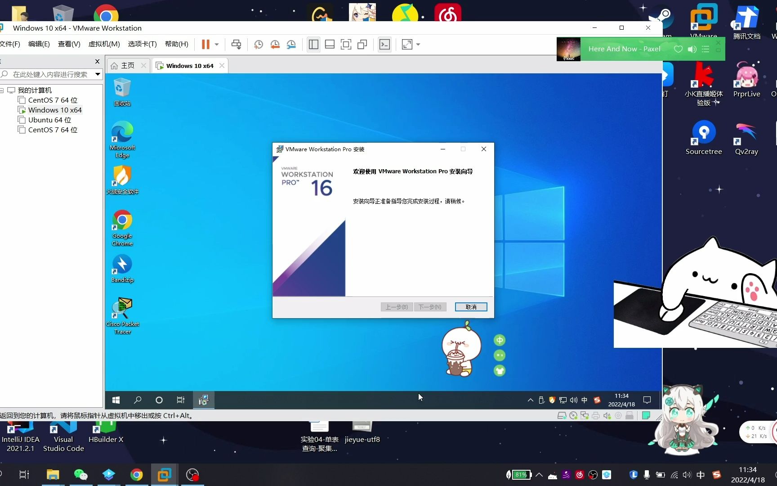This screenshot has width=777, height=486.
Task: Click the printer device status icon
Action: point(596,416)
